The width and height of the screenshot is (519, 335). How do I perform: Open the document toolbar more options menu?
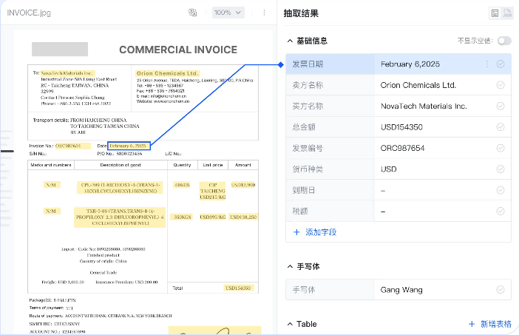(264, 13)
